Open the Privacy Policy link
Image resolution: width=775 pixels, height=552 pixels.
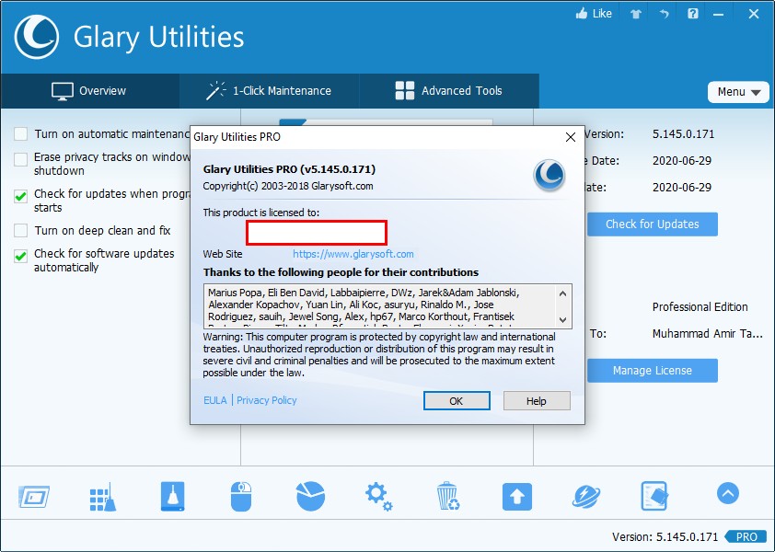click(x=266, y=400)
